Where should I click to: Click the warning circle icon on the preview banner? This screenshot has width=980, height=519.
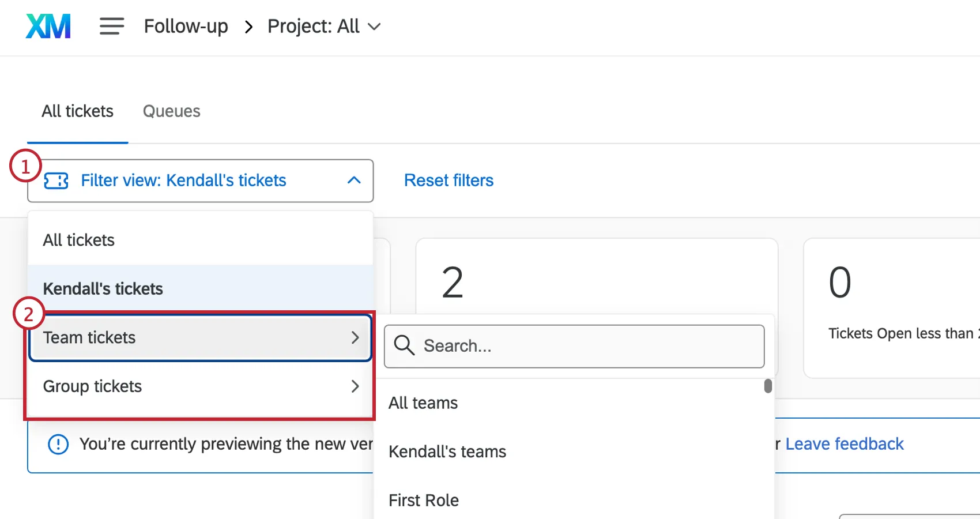click(x=58, y=444)
